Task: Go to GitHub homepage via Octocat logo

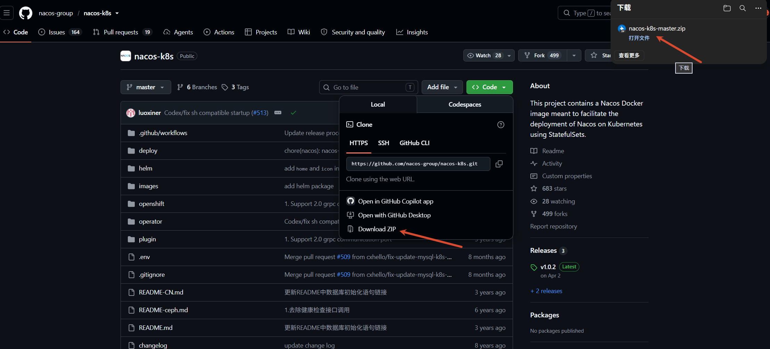Action: coord(26,13)
